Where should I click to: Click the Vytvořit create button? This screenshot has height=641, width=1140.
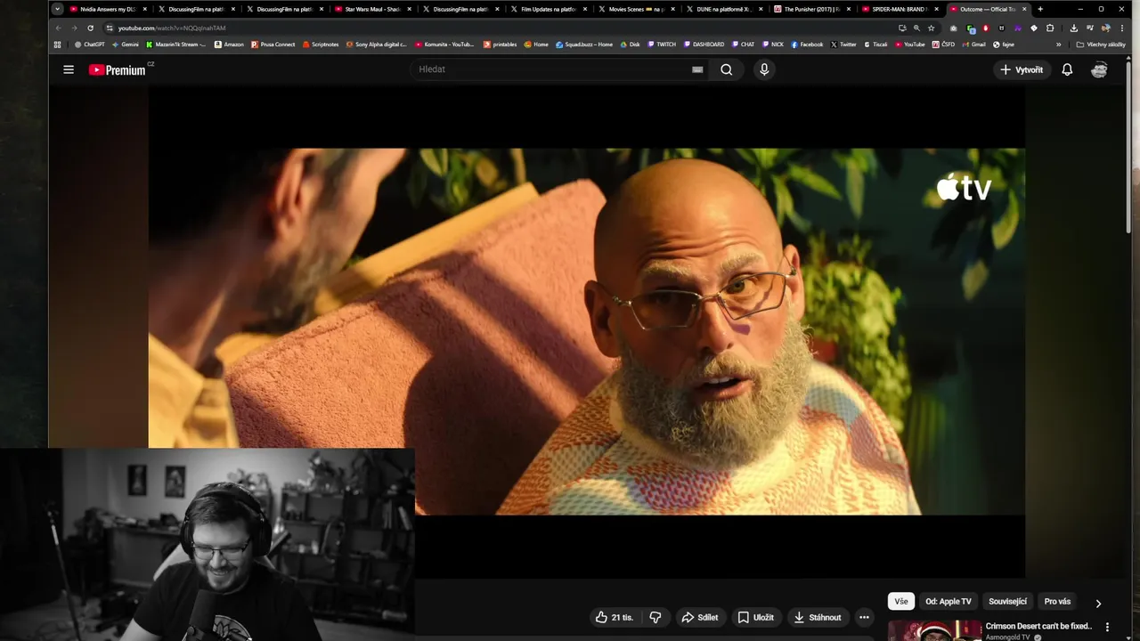click(x=1022, y=69)
